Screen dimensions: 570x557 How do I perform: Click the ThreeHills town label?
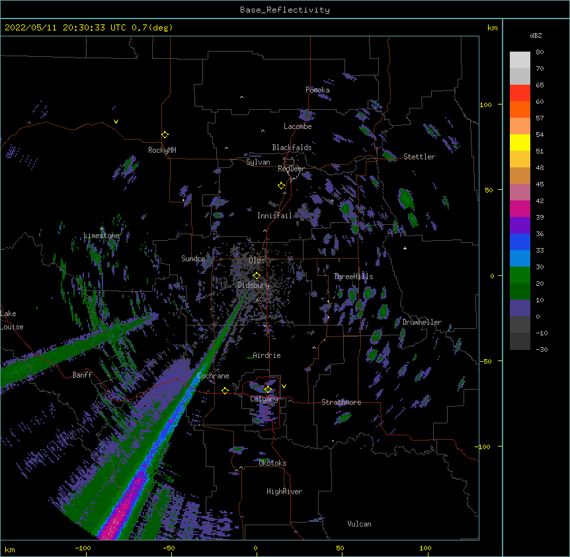[x=354, y=277]
